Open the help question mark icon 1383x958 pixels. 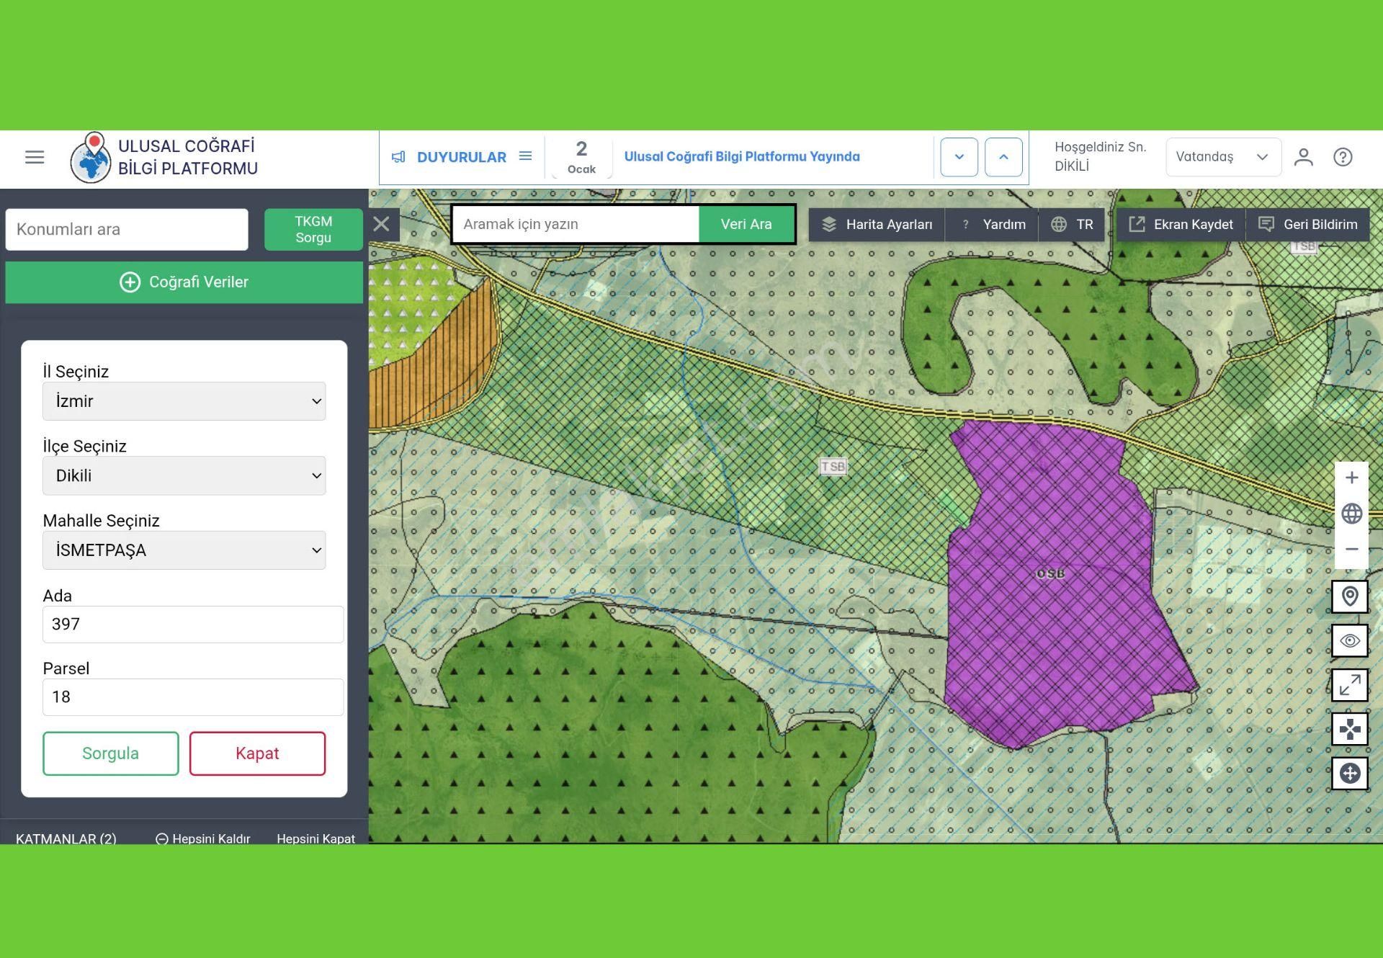click(x=1343, y=157)
